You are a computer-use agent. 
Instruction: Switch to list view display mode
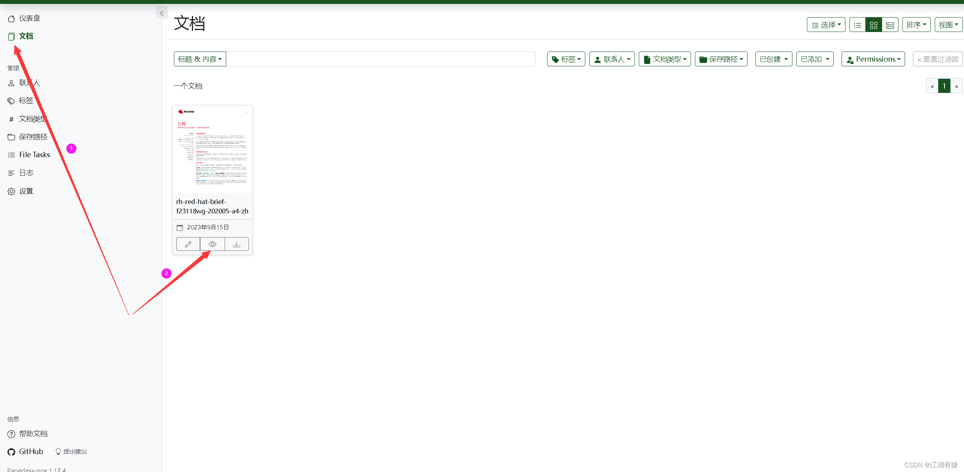[858, 25]
